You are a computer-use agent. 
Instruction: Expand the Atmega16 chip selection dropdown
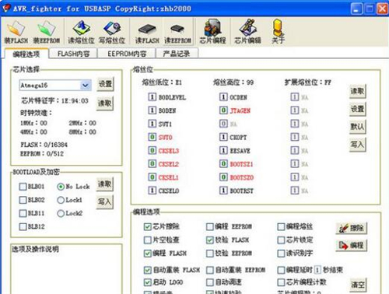85,85
